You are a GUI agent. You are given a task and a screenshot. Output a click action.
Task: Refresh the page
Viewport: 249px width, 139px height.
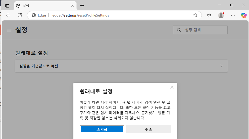(20, 15)
